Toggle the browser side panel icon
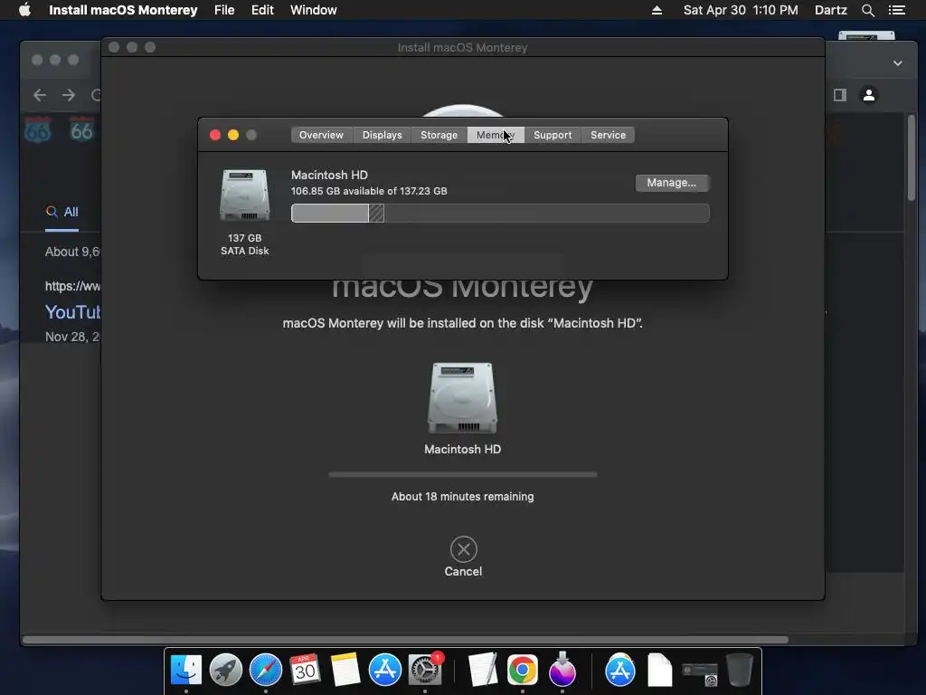 pyautogui.click(x=840, y=95)
